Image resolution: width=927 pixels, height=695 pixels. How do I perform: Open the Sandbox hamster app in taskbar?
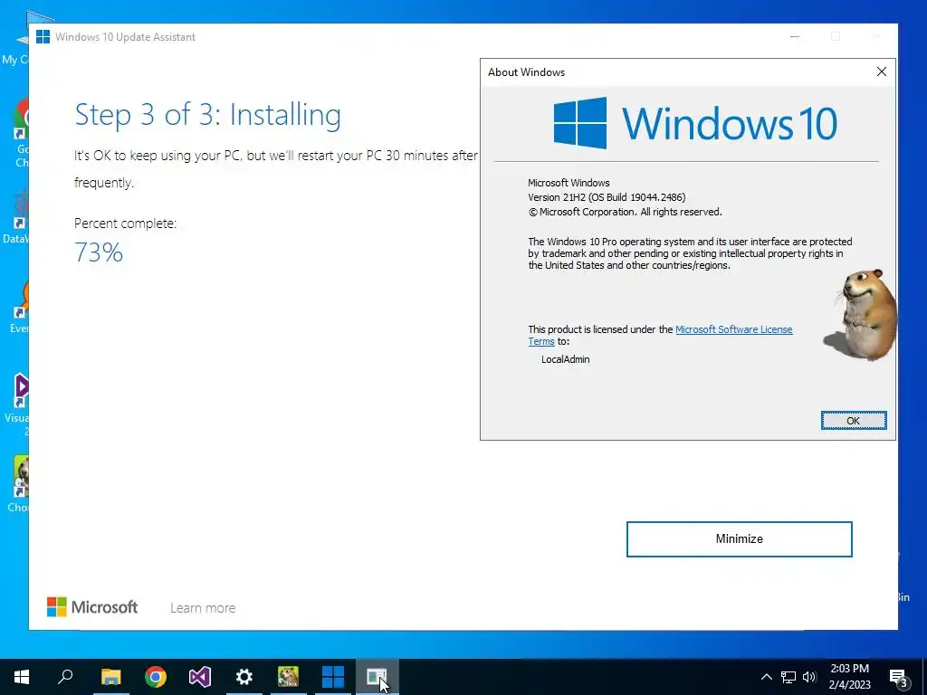tap(289, 677)
